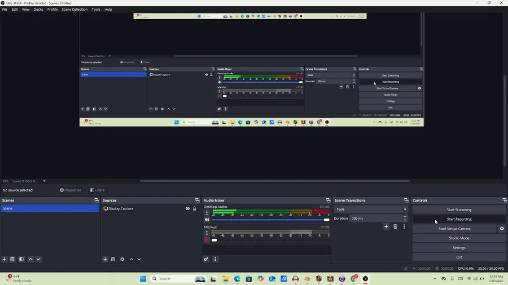Image resolution: width=508 pixels, height=285 pixels.
Task: Adjust Desktop Audio volume slider
Action: pyautogui.click(x=270, y=220)
